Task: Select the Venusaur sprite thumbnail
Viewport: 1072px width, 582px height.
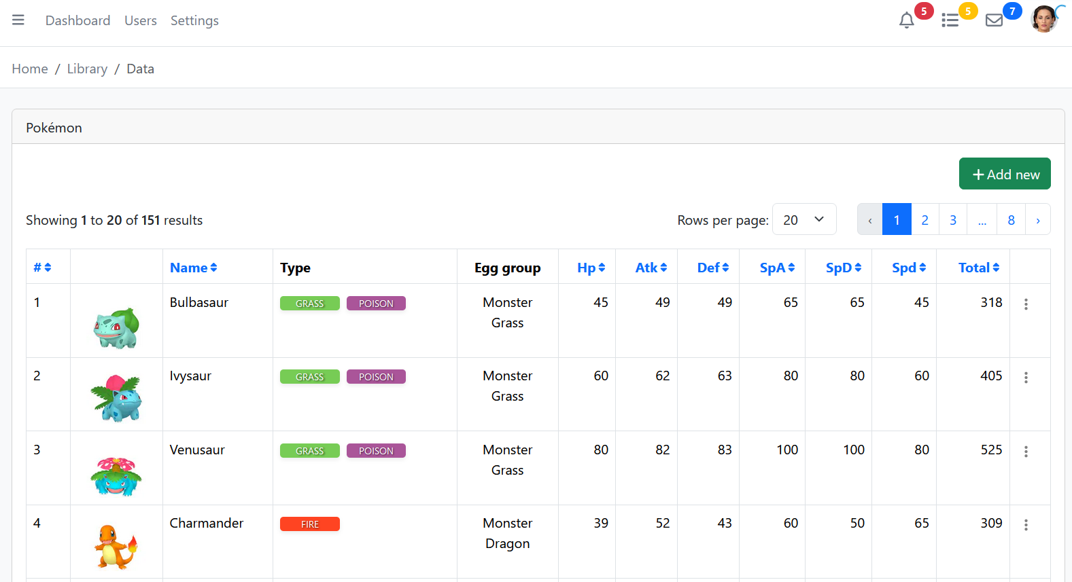Action: [116, 475]
